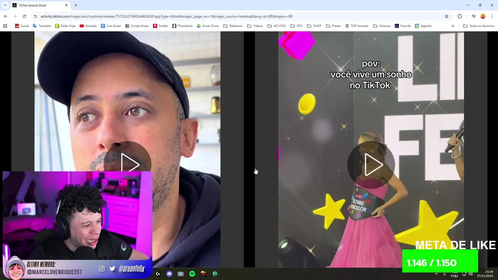Open the Aruan Drive bookmark
Screen dimensions: 498x280
(x=207, y=26)
